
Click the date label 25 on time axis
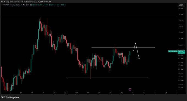[x=88, y=92]
